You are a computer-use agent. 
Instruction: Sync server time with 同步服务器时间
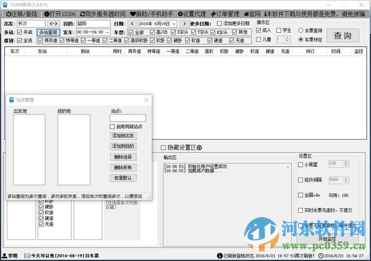coord(103,14)
